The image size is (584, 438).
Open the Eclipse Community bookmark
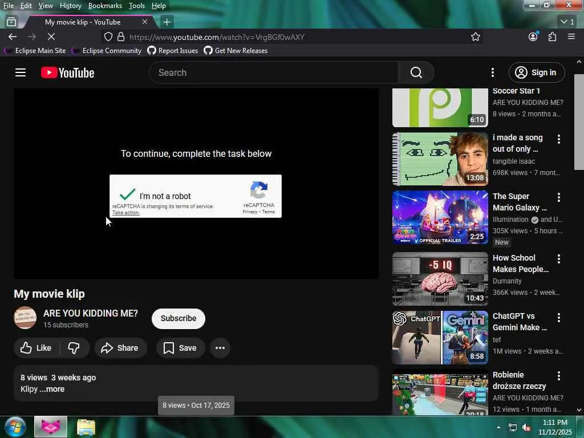click(x=107, y=51)
